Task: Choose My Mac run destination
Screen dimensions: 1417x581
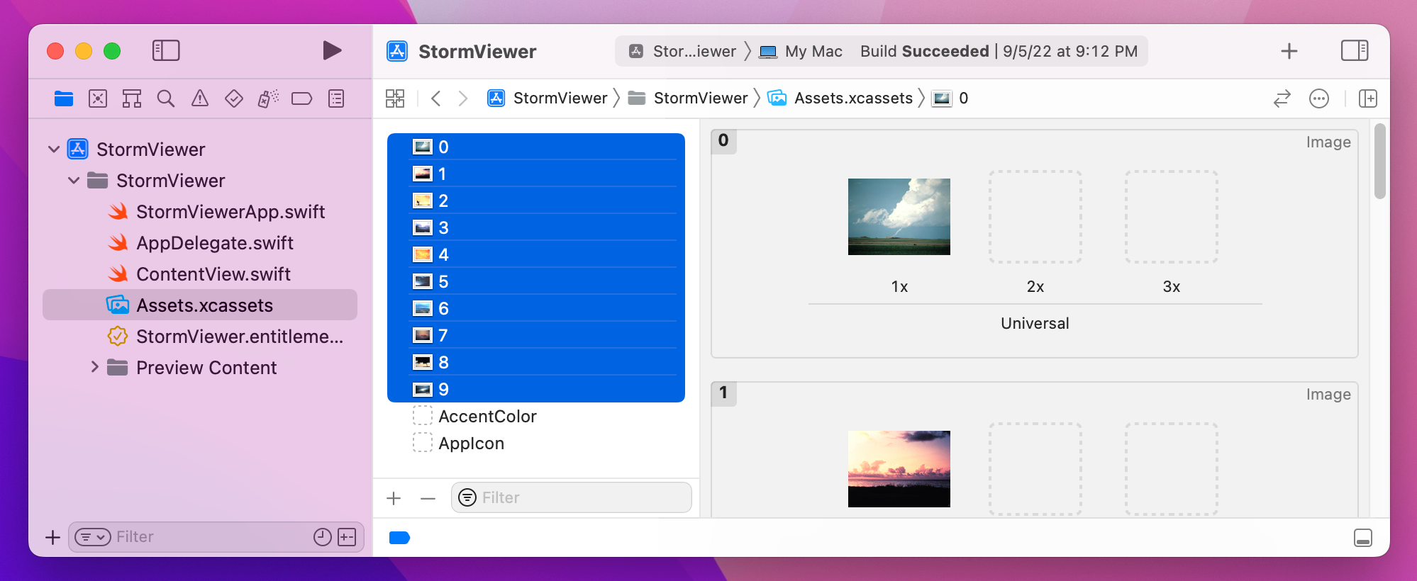Action: click(x=801, y=51)
